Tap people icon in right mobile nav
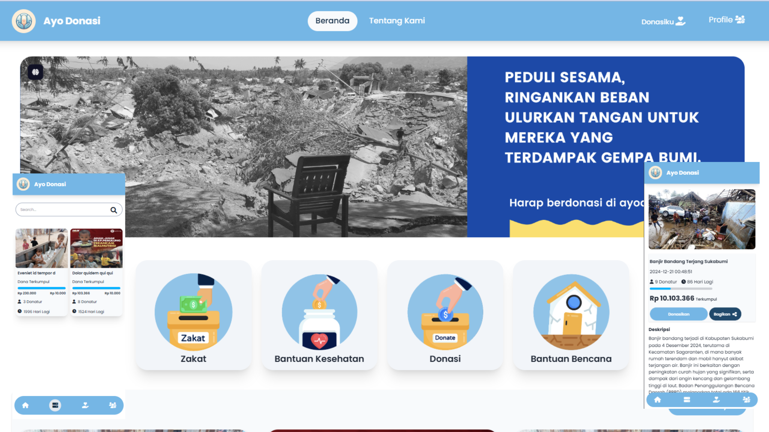The height and width of the screenshot is (432, 769). click(746, 400)
